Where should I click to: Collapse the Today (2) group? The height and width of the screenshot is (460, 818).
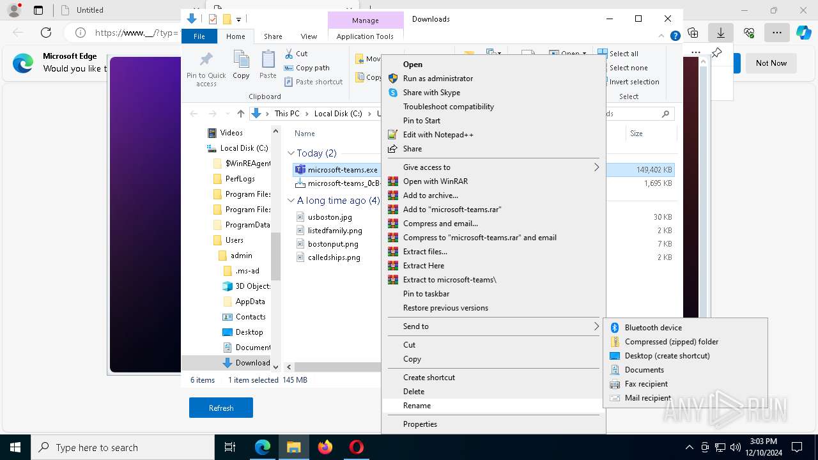coord(291,153)
